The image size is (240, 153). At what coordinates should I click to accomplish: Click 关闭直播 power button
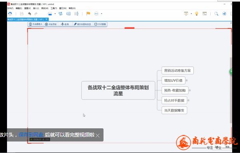point(100,24)
